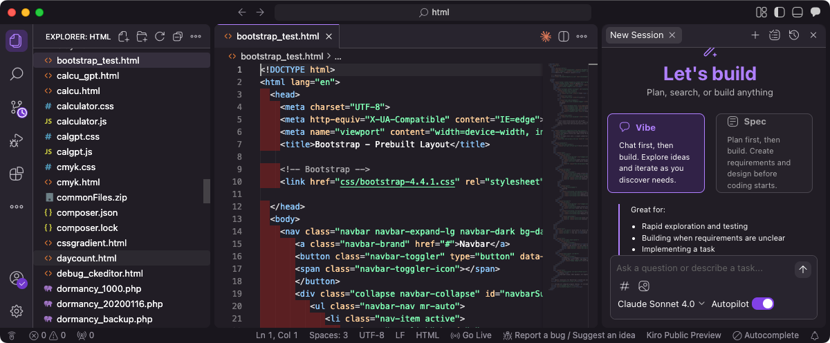Open editor more actions ellipsis
Viewport: 830px width, 343px height.
(582, 37)
